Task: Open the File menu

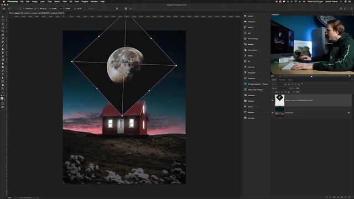Action: coord(22,2)
